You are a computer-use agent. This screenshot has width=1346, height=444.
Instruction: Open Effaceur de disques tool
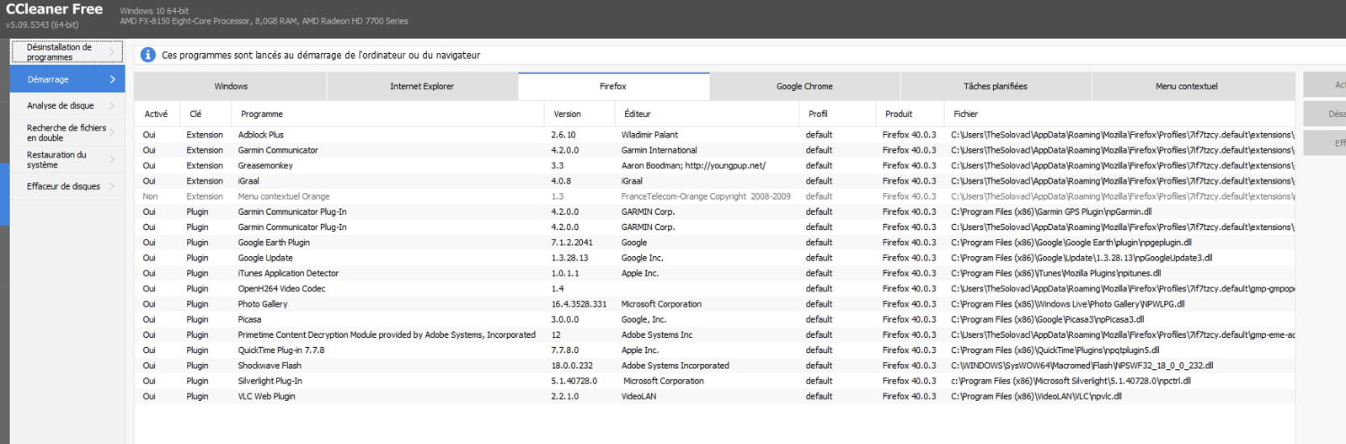point(63,186)
